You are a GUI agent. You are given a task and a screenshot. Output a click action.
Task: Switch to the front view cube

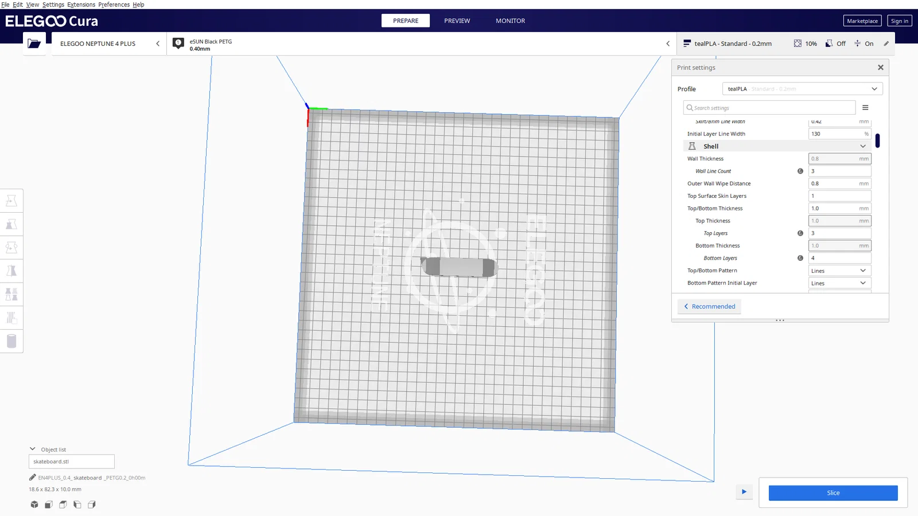[x=49, y=505]
